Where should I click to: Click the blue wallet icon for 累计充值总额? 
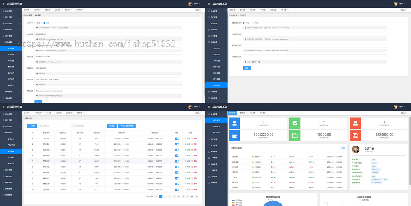234,136
